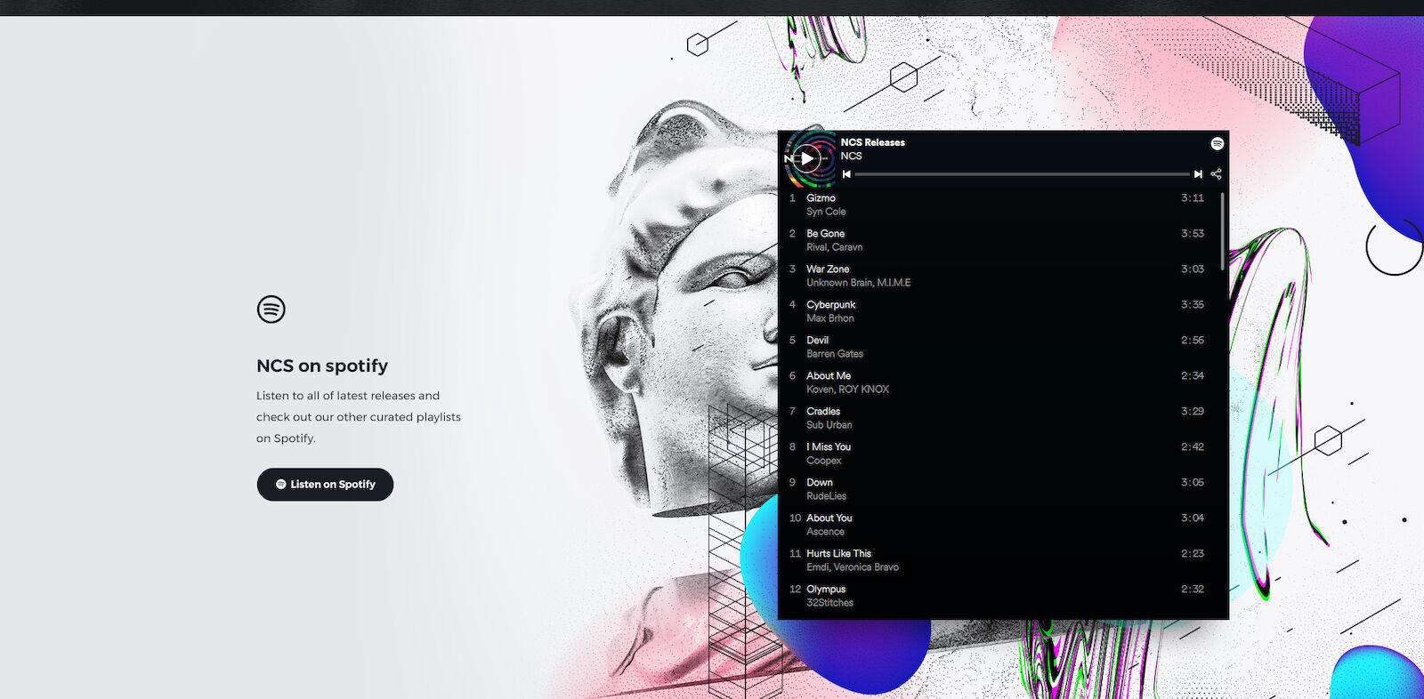This screenshot has width=1424, height=699.
Task: Choose the Cyberpunk track by Max Brhon
Action: (x=830, y=305)
